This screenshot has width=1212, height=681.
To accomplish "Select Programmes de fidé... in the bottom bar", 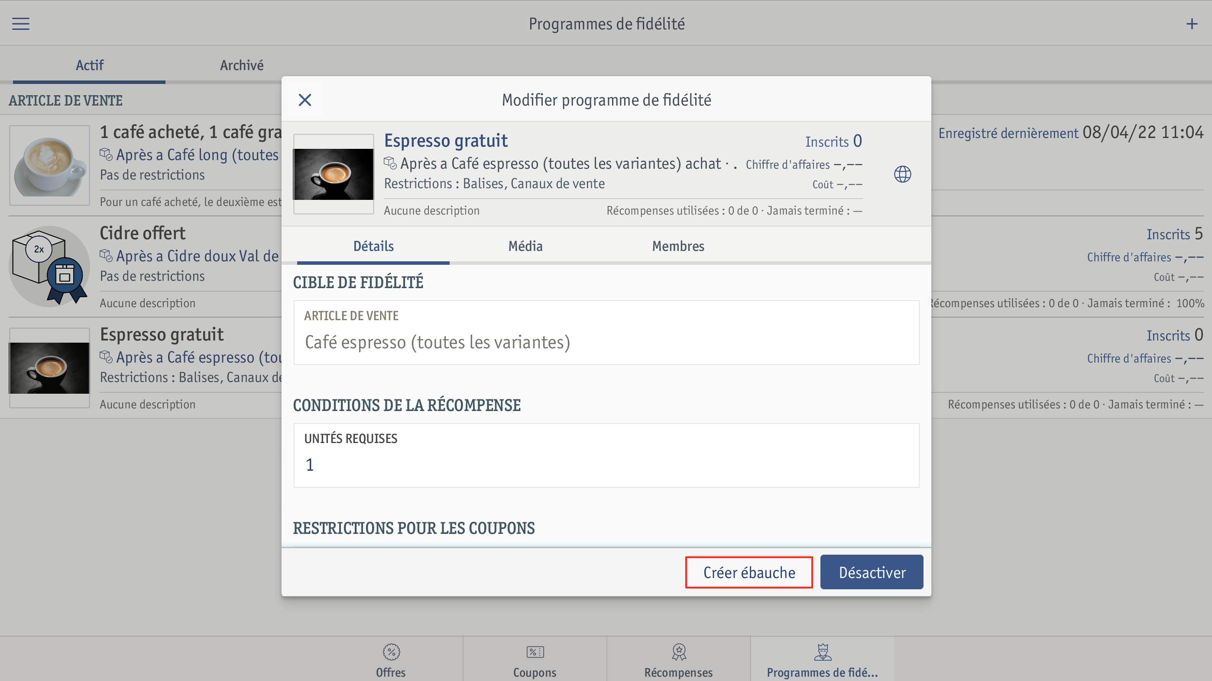I will click(823, 660).
